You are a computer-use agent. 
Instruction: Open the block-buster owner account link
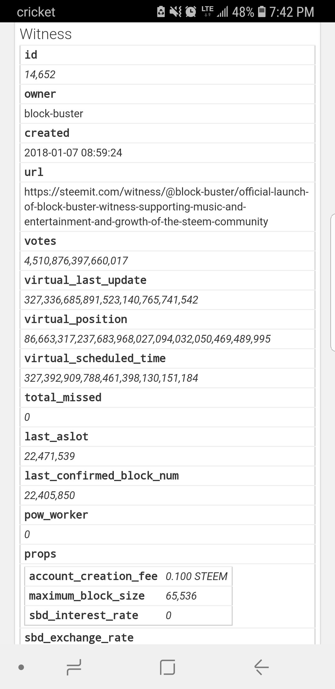tap(54, 114)
